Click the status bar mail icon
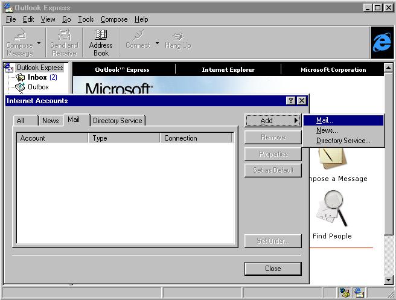The height and width of the screenshot is (300, 396). pyautogui.click(x=359, y=292)
